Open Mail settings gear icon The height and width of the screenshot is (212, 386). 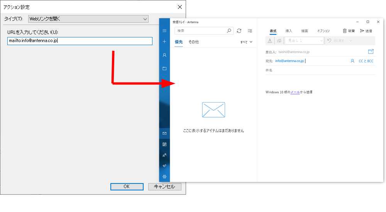(x=164, y=177)
